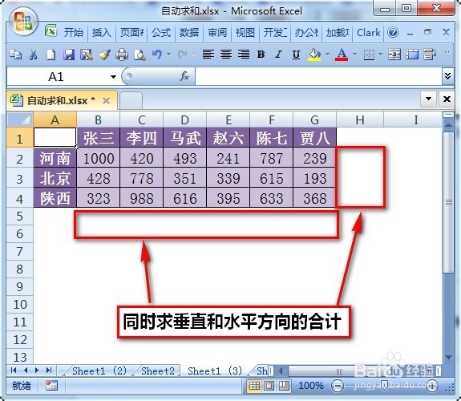Open the document tab list dropdown

[429, 99]
